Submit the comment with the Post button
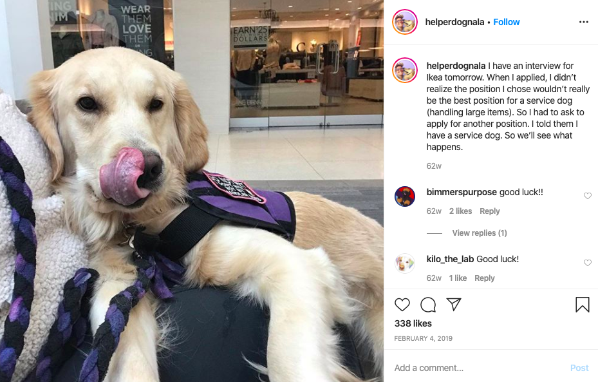Screen dimensions: 598x382 [x=579, y=368]
